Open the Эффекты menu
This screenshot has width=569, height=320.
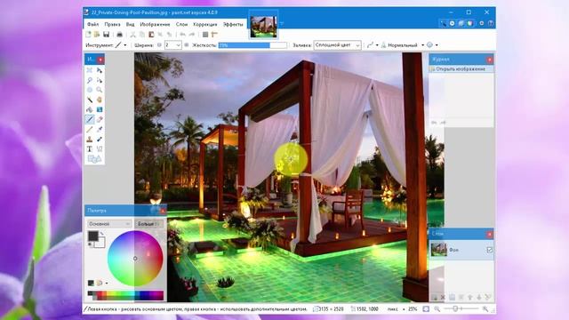coord(233,24)
